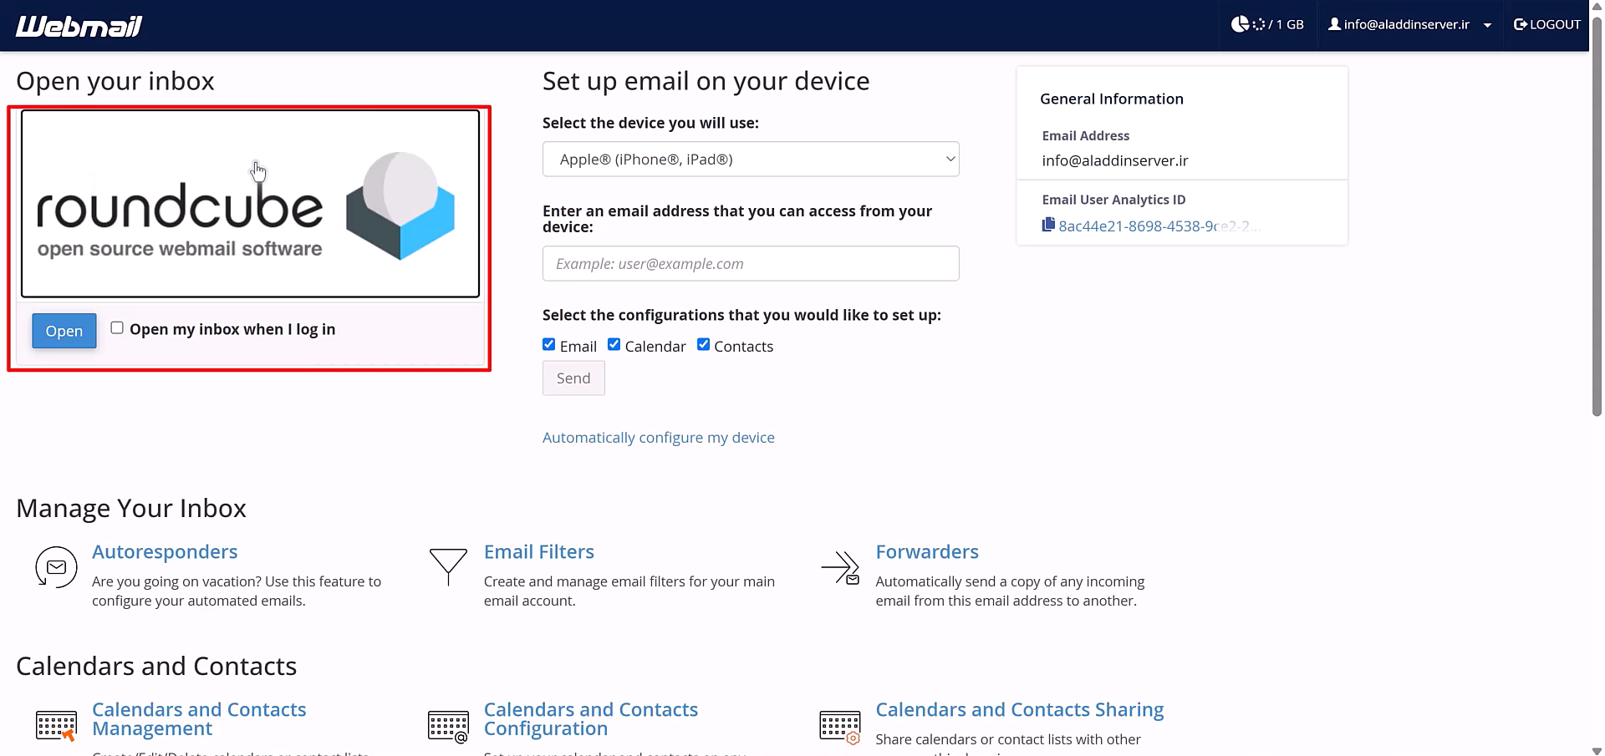Click the blue Open button

click(64, 331)
